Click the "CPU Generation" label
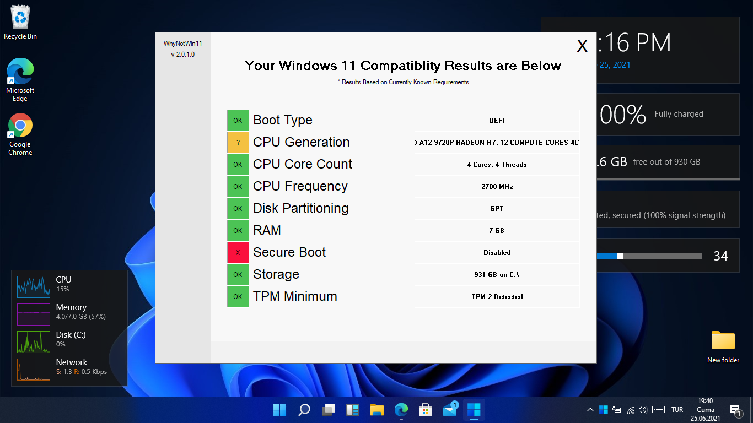This screenshot has height=423, width=753. point(302,142)
